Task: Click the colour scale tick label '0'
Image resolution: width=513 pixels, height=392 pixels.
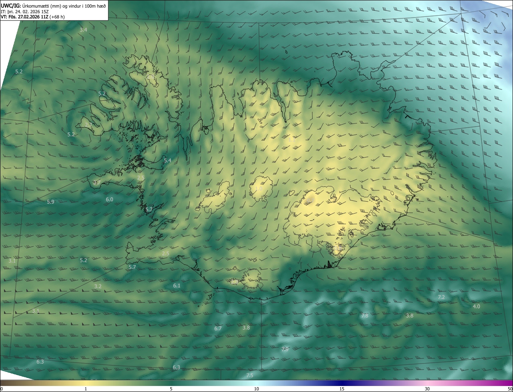Action: (2, 389)
